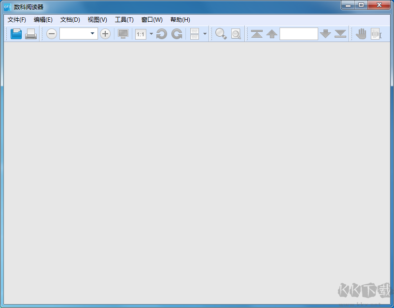Set view to actual size with 1:1 icon

pos(141,34)
